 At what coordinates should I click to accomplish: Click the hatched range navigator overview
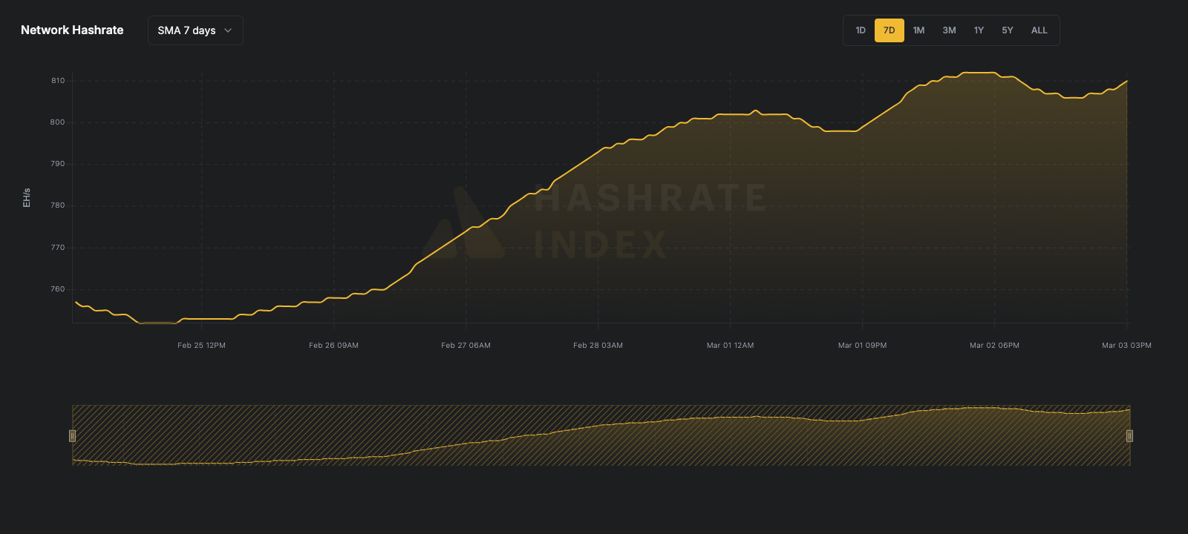pyautogui.click(x=601, y=435)
